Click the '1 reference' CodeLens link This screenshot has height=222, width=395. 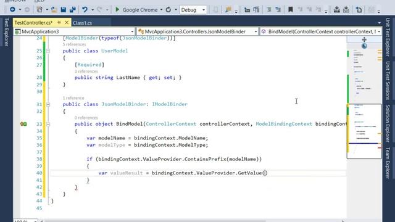73,98
